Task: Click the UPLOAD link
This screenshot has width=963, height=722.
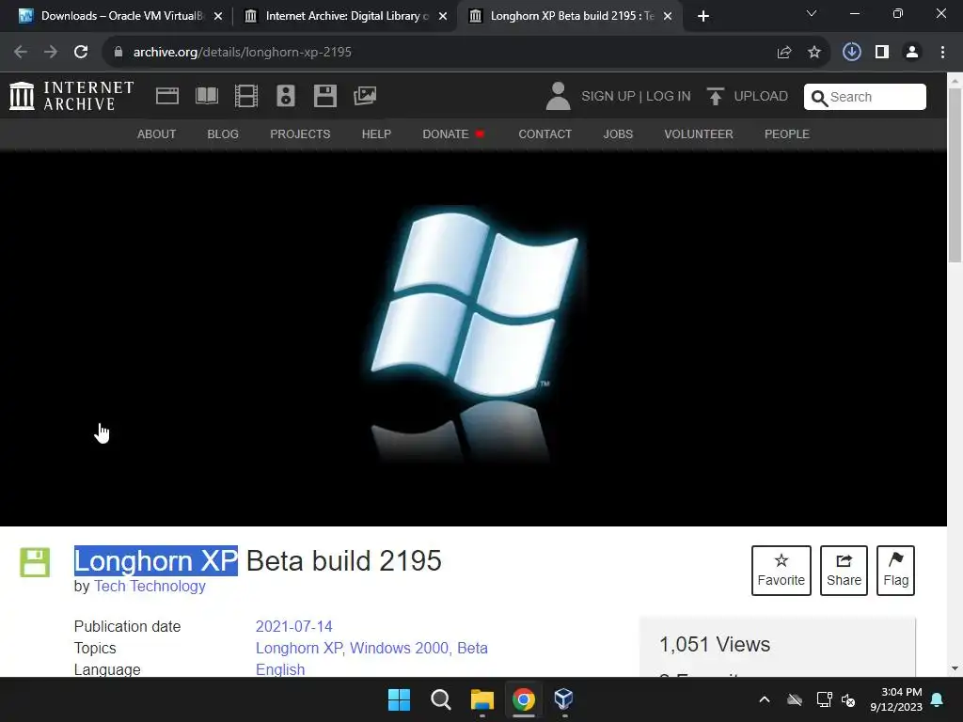Action: [x=761, y=97]
